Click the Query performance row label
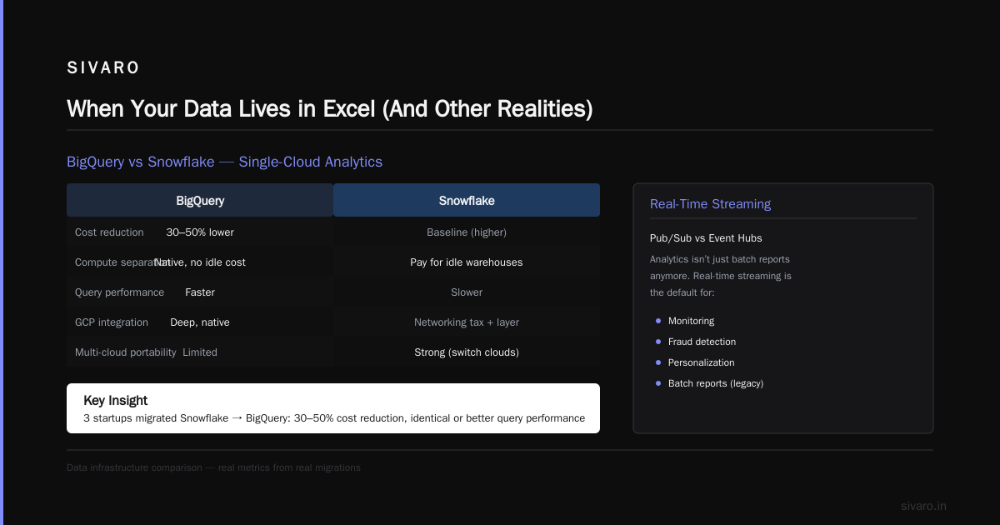1000x525 pixels. pos(119,292)
